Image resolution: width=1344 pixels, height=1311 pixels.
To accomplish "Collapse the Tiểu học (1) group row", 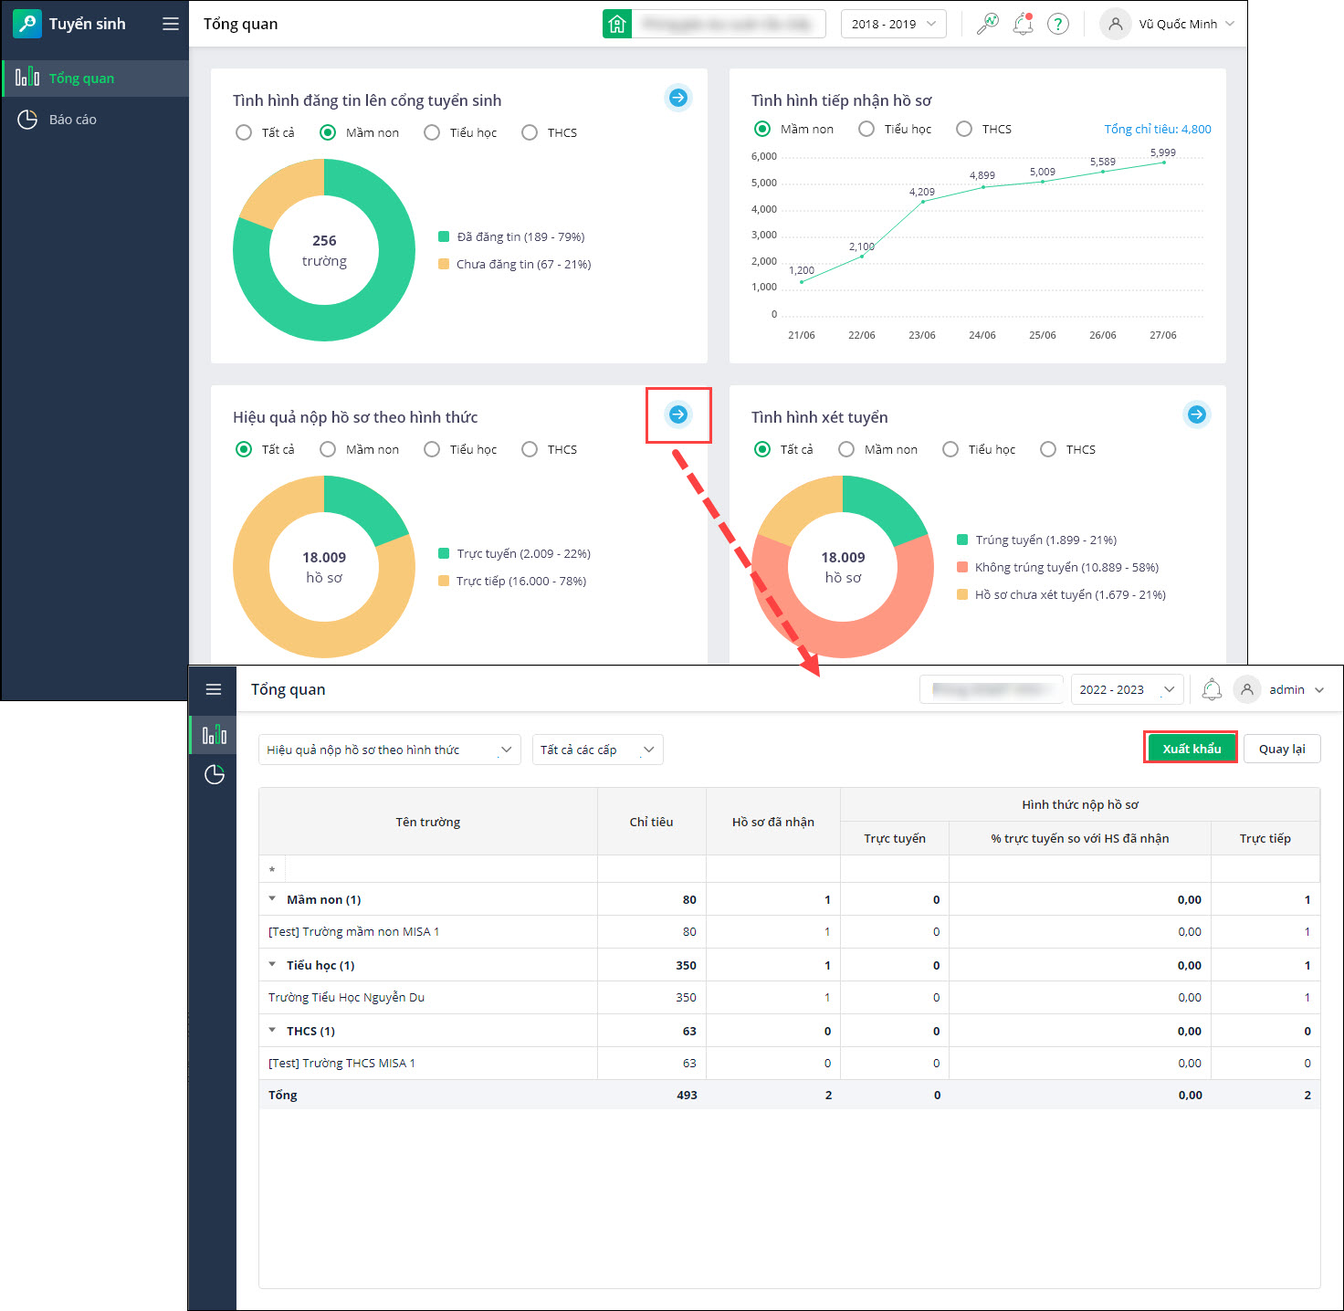I will coord(272,964).
